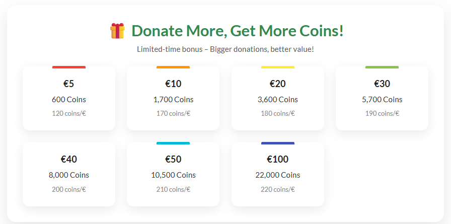Viewport: 451px width, 224px height.
Task: Click the cyan bar above €50
Action: click(173, 143)
